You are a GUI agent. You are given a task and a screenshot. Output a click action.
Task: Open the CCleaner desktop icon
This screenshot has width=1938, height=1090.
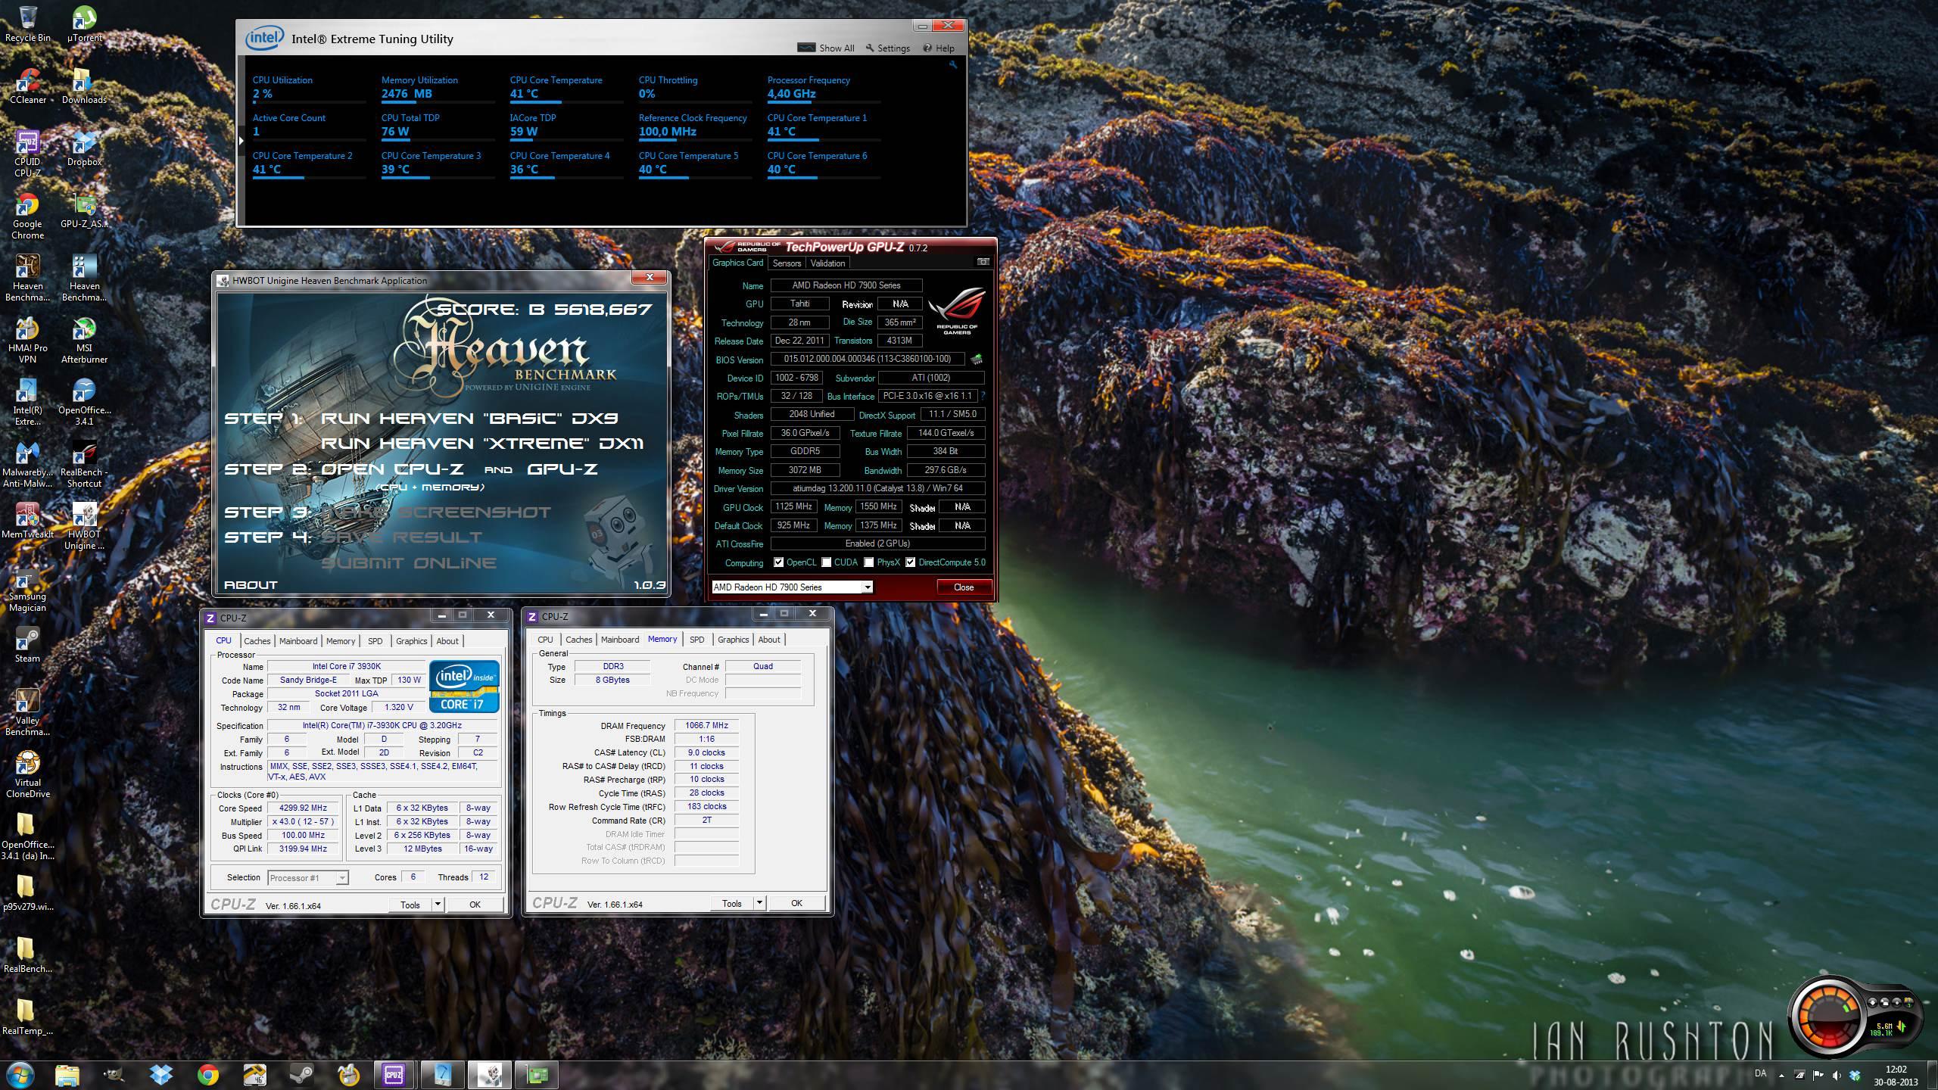[27, 86]
